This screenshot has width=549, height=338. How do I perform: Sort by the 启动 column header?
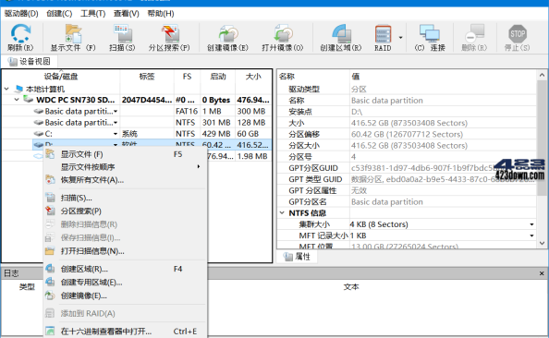(218, 77)
